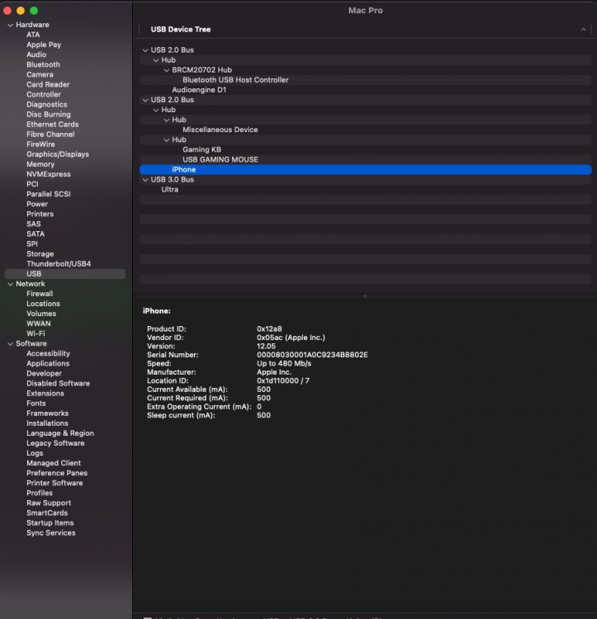The image size is (597, 619).
Task: Open NVMExpress in the sidebar
Action: tap(49, 174)
